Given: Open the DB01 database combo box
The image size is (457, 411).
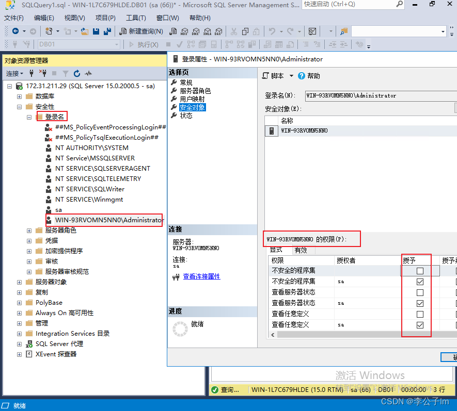Looking at the screenshot, I should point(79,44).
